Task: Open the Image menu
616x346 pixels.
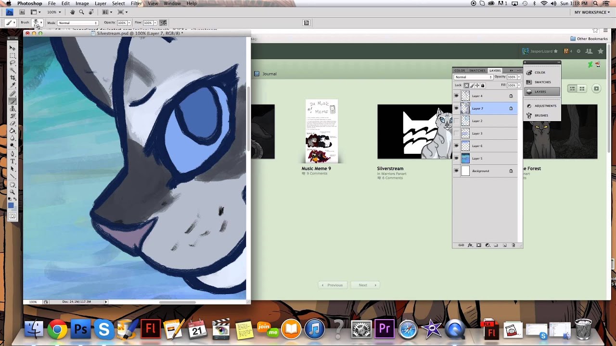Action: coord(82,3)
